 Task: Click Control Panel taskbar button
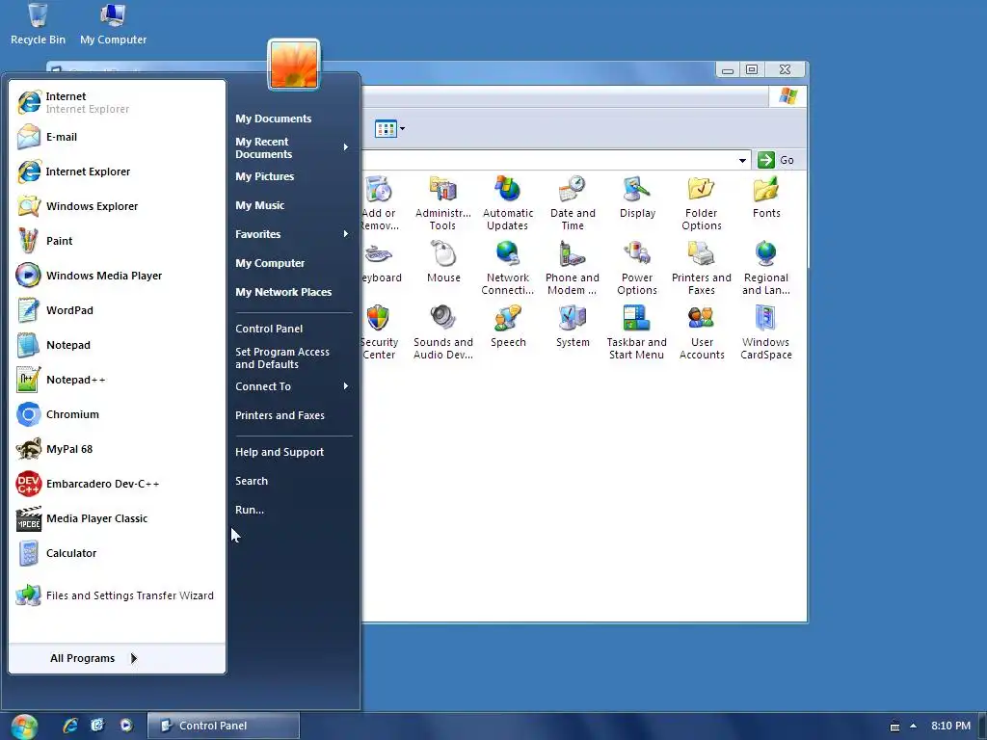tap(223, 726)
